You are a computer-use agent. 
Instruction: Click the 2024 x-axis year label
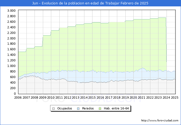coord(166,97)
